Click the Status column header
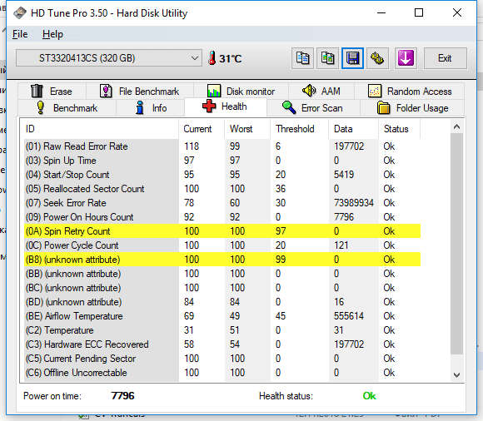This screenshot has height=421, width=483. pyautogui.click(x=399, y=129)
